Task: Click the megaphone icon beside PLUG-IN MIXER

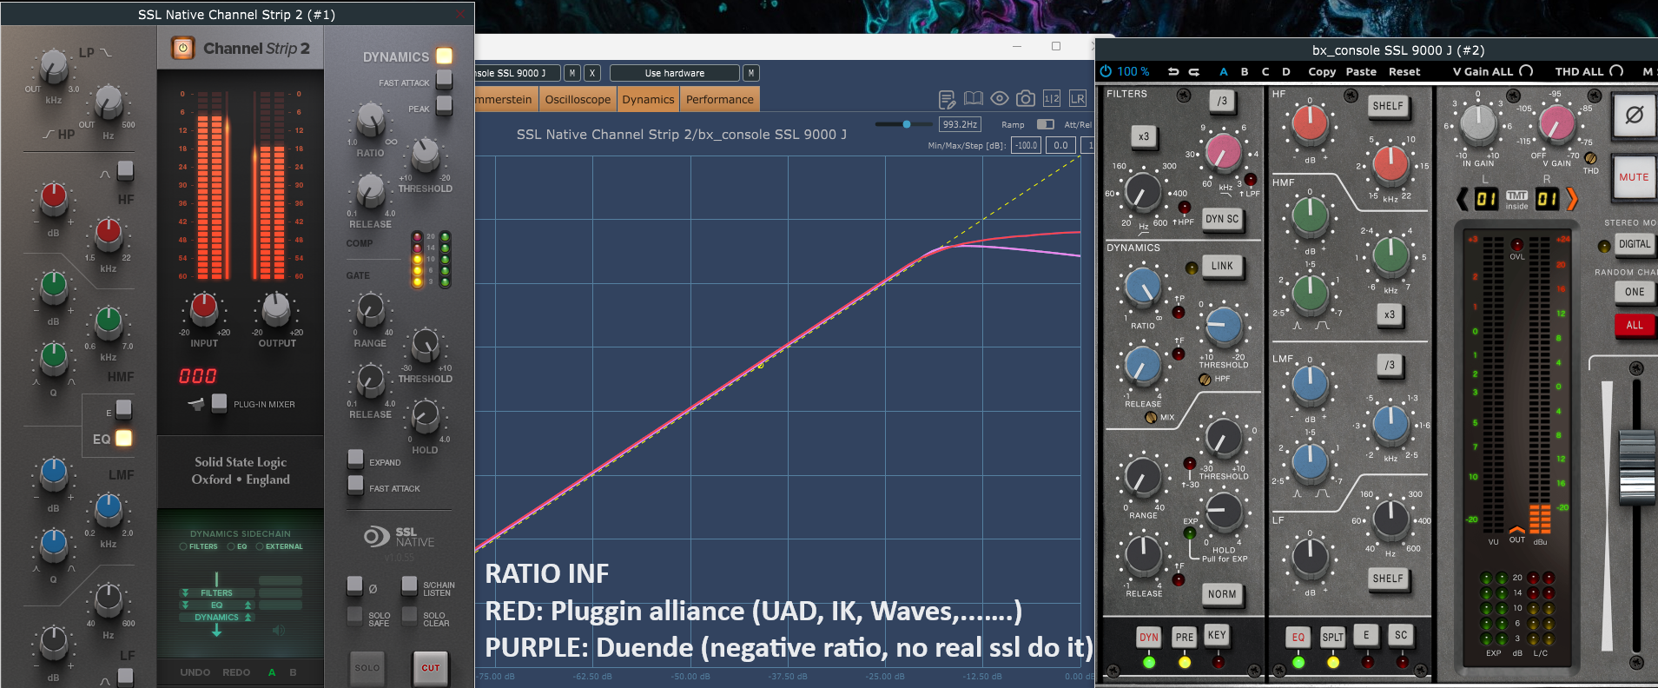Action: (197, 403)
